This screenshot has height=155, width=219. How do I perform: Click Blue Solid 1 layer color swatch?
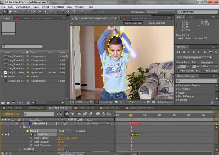[x=31, y=124]
